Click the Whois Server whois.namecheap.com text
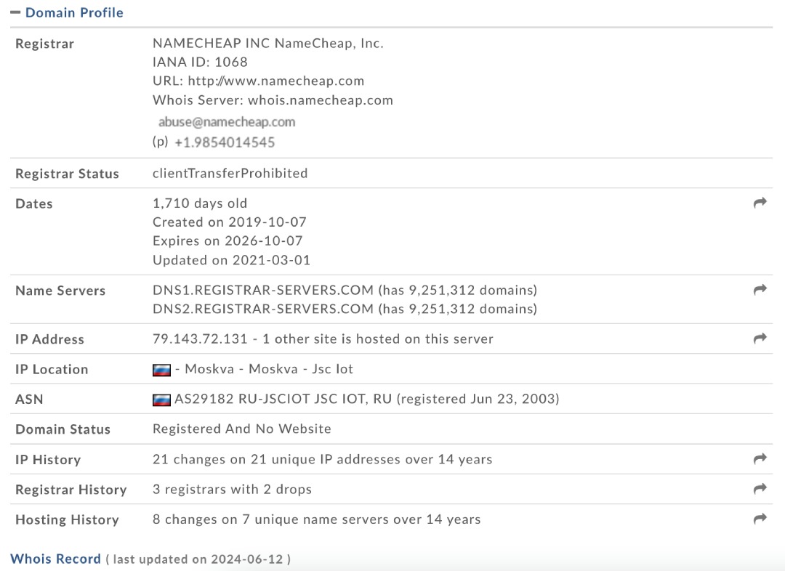Image resolution: width=785 pixels, height=571 pixels. (320, 100)
